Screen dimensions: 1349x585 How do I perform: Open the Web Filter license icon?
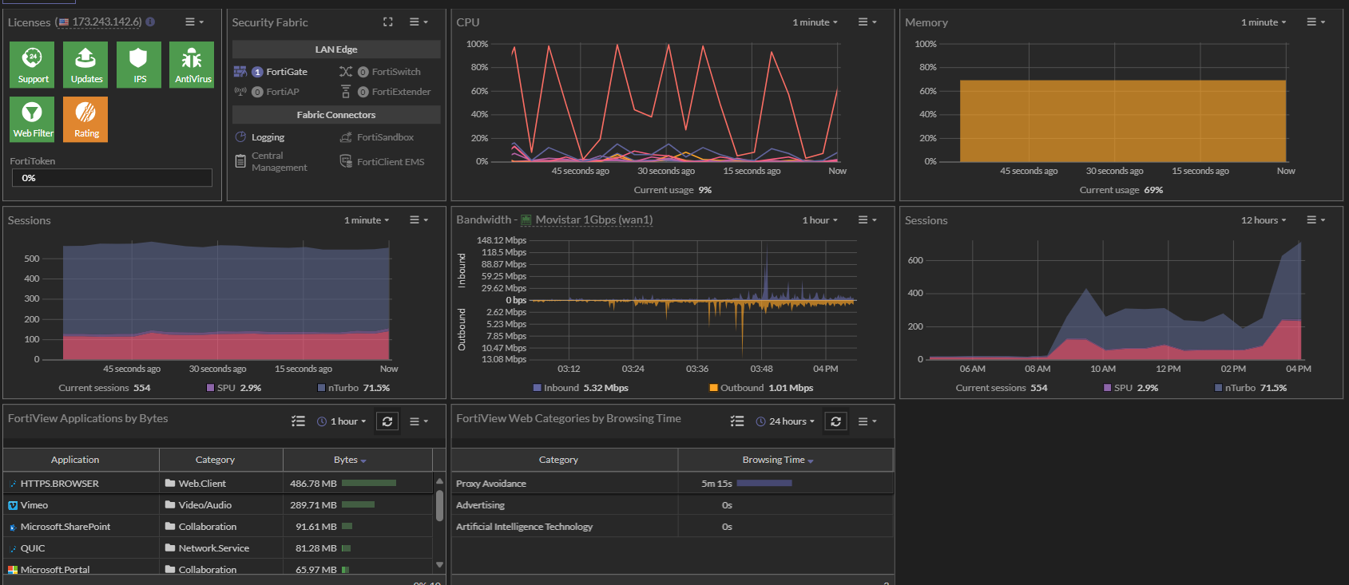click(32, 119)
